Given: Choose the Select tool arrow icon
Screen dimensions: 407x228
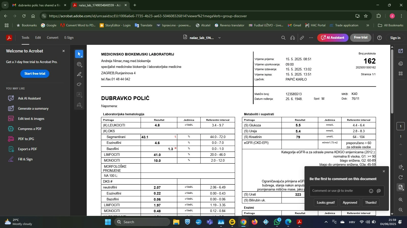Looking at the screenshot, I should coord(79,54).
